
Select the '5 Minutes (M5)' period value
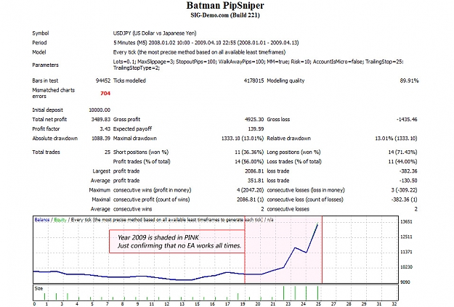pos(130,43)
